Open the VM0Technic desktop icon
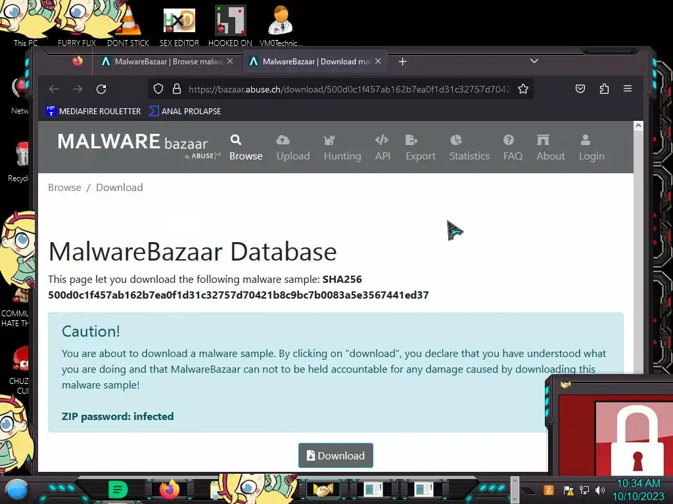This screenshot has width=673, height=504. pyautogui.click(x=281, y=26)
